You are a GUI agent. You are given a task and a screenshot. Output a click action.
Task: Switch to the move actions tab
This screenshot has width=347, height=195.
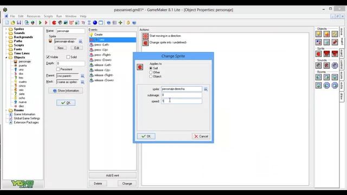pos(342,31)
